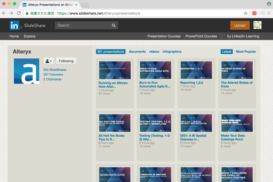View the 2 Clipboards link
The image size is (273, 182).
click(52, 79)
